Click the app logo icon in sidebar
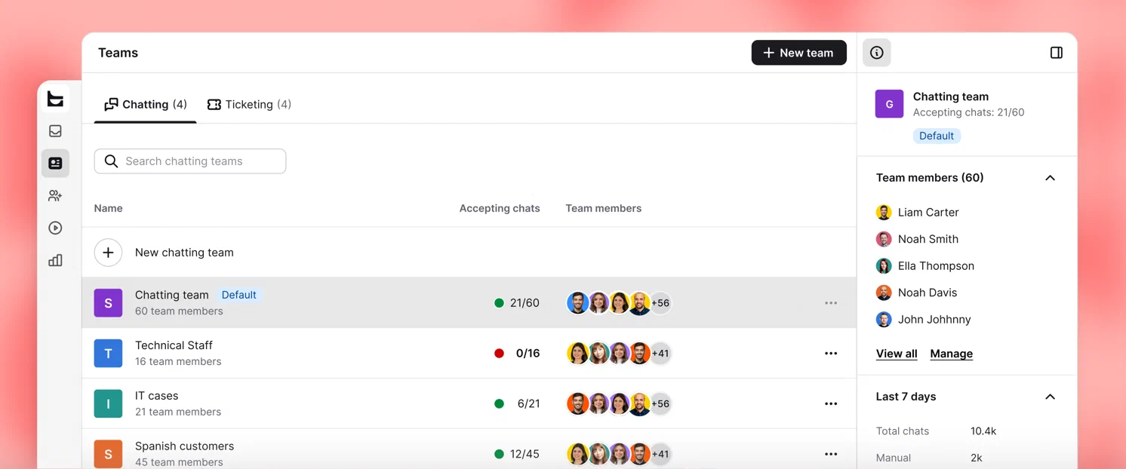The image size is (1126, 469). coord(55,99)
